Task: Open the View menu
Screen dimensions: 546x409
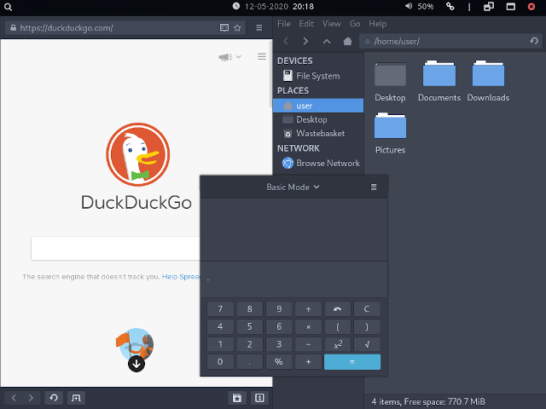Action: click(x=331, y=24)
